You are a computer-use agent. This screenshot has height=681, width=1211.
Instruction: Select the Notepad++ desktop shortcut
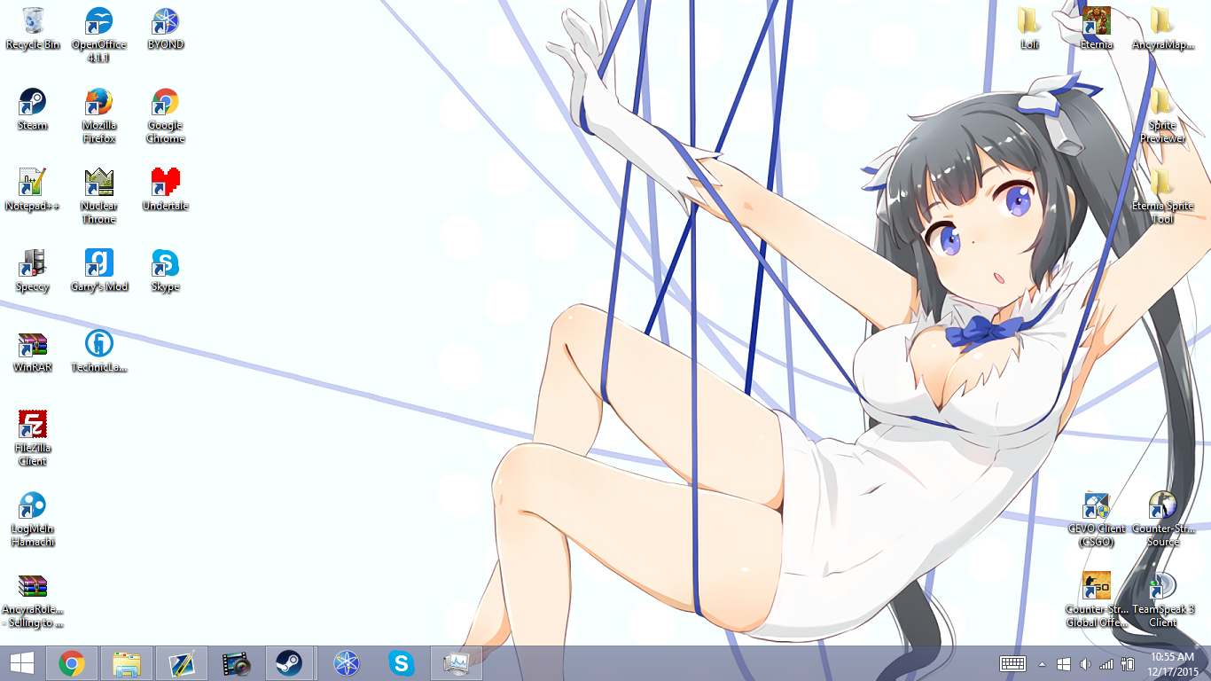tap(33, 190)
